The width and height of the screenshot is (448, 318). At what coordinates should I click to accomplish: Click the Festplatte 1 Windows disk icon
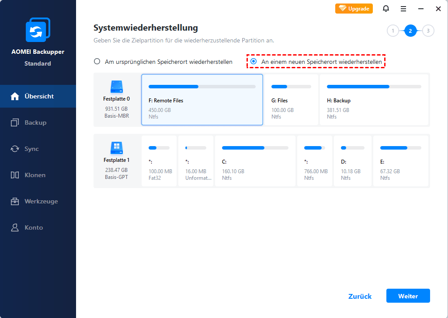117,148
